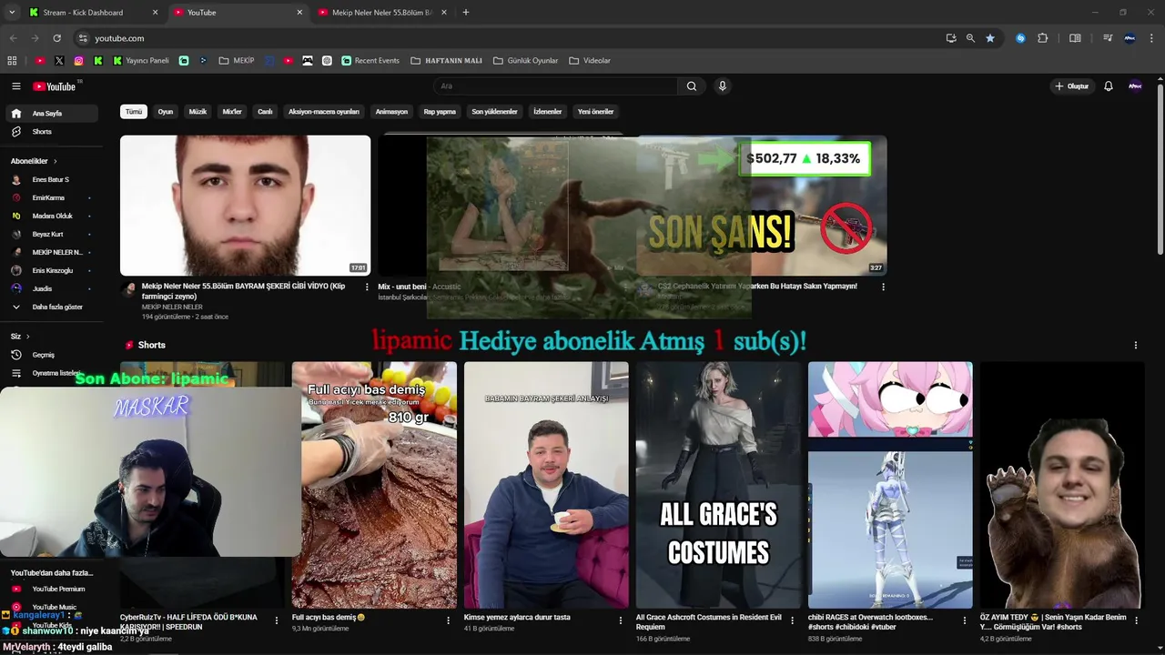Viewport: 1165px width, 655px height.
Task: Go back in the browser
Action: point(13,38)
